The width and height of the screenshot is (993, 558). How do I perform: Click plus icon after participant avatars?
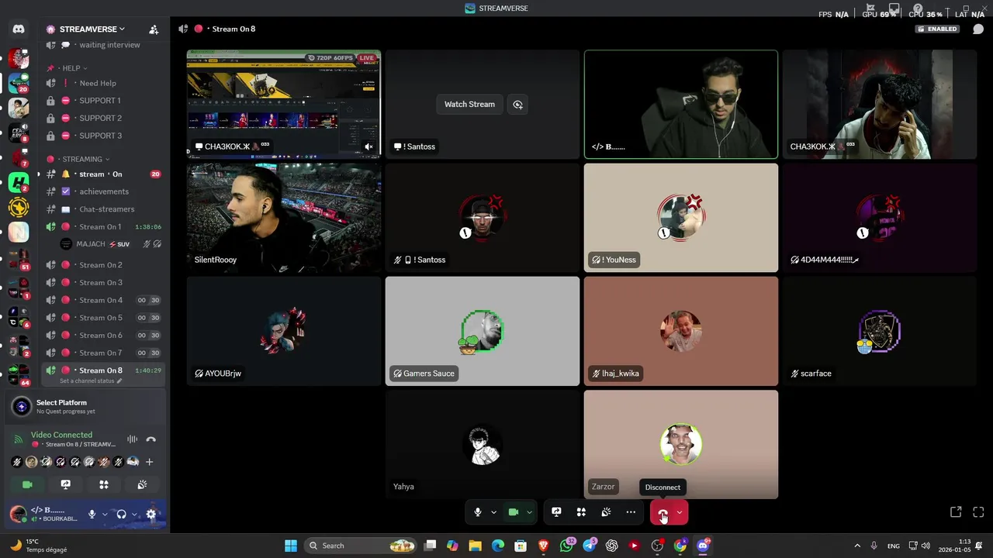click(x=150, y=462)
